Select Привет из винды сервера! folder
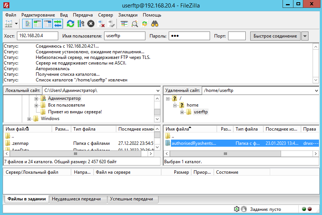The width and height of the screenshot is (322, 215). pos(75,112)
